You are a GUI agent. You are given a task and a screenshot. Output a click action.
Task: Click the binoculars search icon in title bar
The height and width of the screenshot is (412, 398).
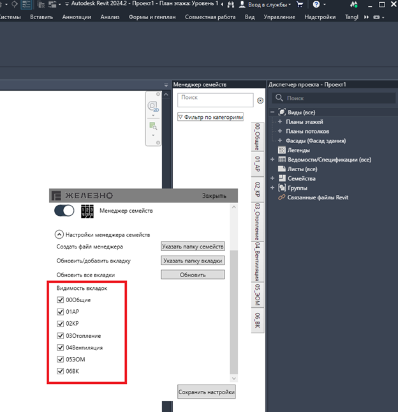coord(231,4)
